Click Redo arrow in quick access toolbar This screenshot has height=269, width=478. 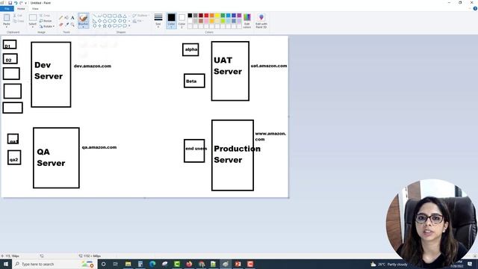click(21, 3)
